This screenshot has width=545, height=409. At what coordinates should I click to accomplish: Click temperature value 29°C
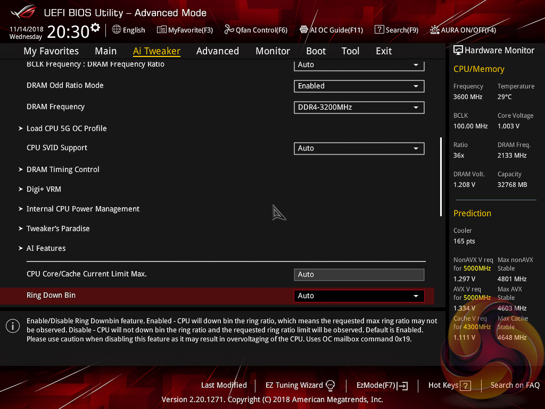coord(505,97)
